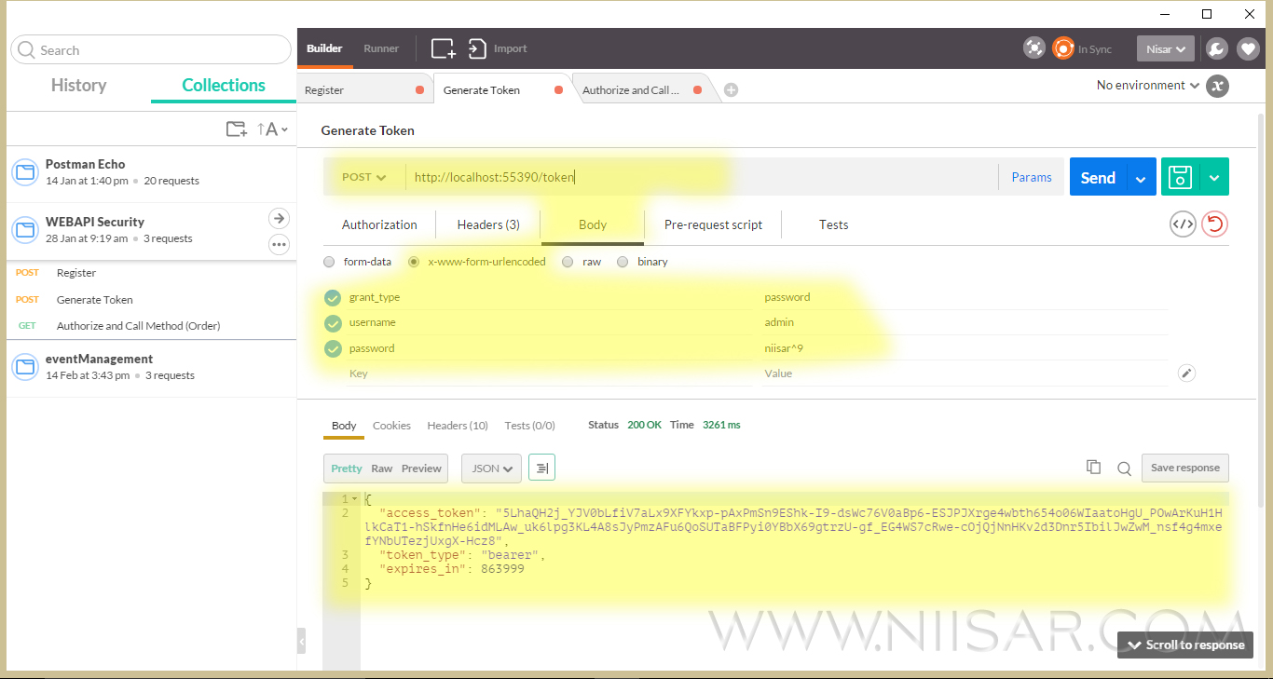
Task: Click the request URL field
Action: pyautogui.click(x=701, y=177)
